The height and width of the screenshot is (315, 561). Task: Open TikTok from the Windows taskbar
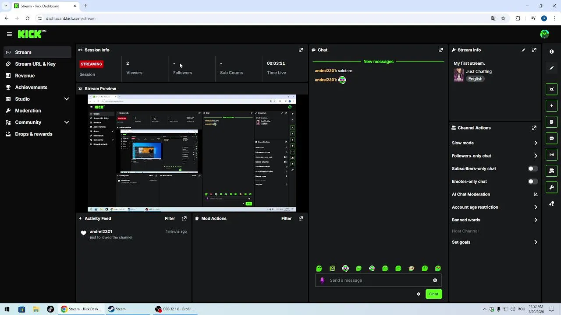(50, 309)
